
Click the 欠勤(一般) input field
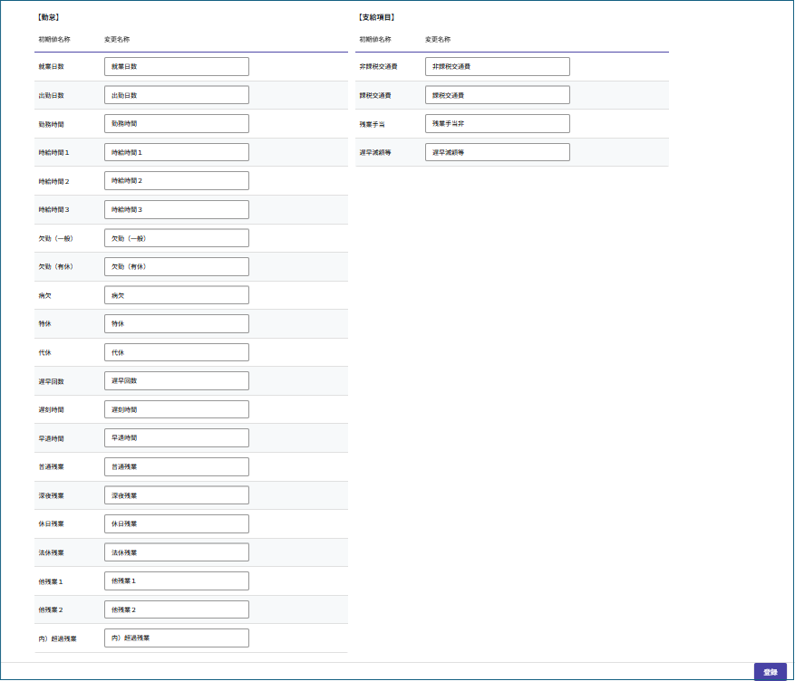176,238
